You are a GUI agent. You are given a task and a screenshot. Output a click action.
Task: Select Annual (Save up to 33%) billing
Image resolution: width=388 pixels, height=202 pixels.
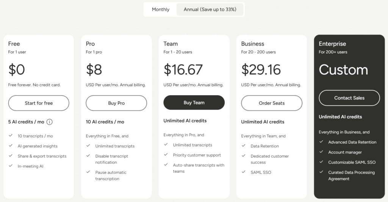pyautogui.click(x=210, y=9)
